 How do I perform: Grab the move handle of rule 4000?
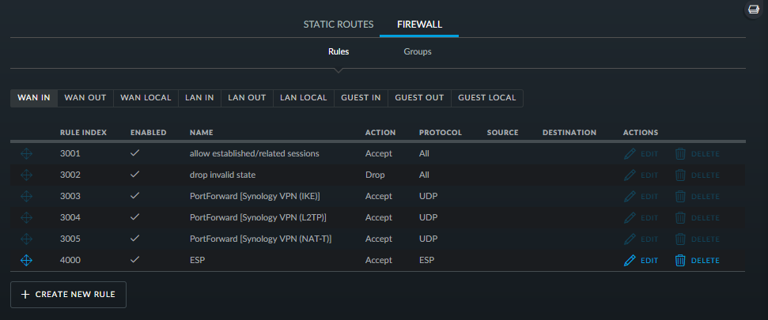pyautogui.click(x=26, y=260)
